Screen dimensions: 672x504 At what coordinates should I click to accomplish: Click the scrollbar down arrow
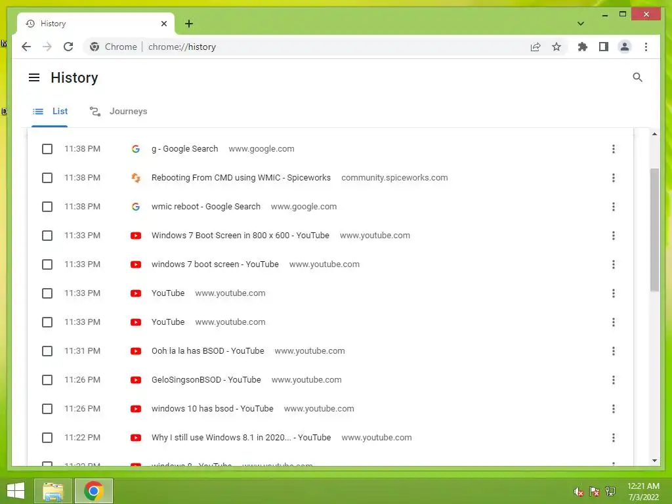pos(654,461)
